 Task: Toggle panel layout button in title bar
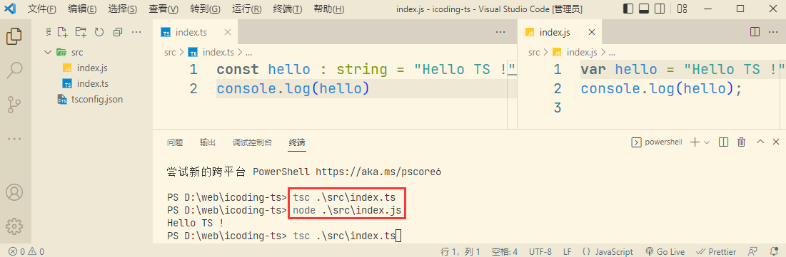644,9
